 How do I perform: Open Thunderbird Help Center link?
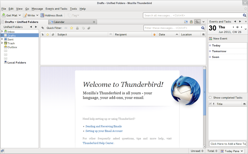98,143
